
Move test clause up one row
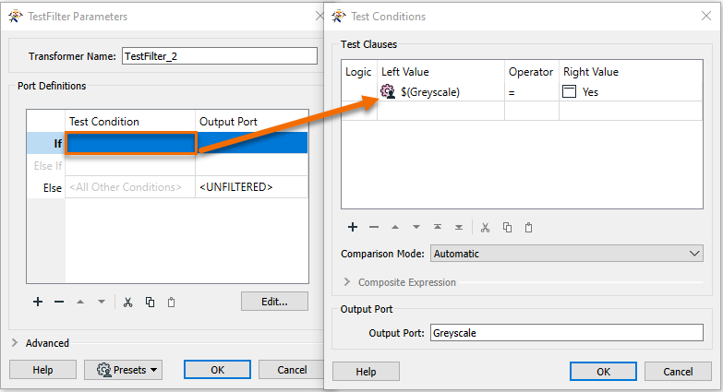pos(395,227)
